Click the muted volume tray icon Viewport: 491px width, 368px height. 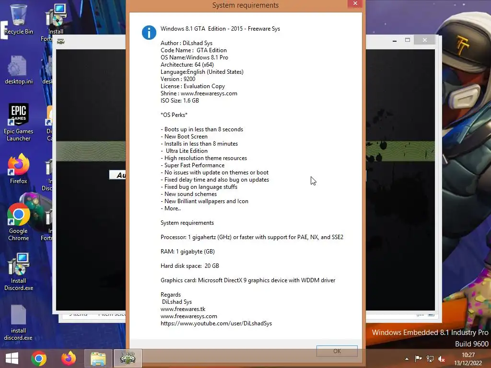coord(442,359)
